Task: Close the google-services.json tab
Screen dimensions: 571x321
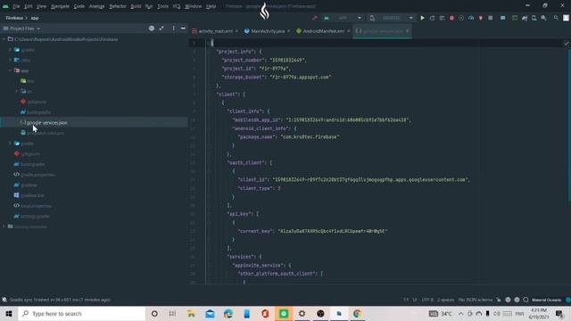Action: [408, 31]
